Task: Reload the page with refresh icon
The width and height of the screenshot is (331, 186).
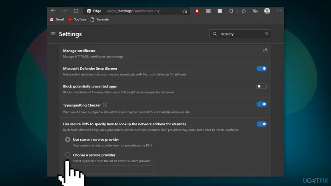Action: (76, 11)
